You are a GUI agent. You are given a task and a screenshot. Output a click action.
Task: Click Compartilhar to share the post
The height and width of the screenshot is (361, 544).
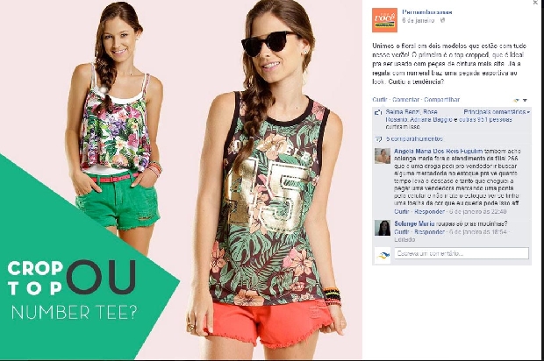click(x=441, y=99)
